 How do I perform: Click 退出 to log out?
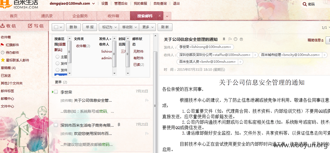click(x=177, y=4)
